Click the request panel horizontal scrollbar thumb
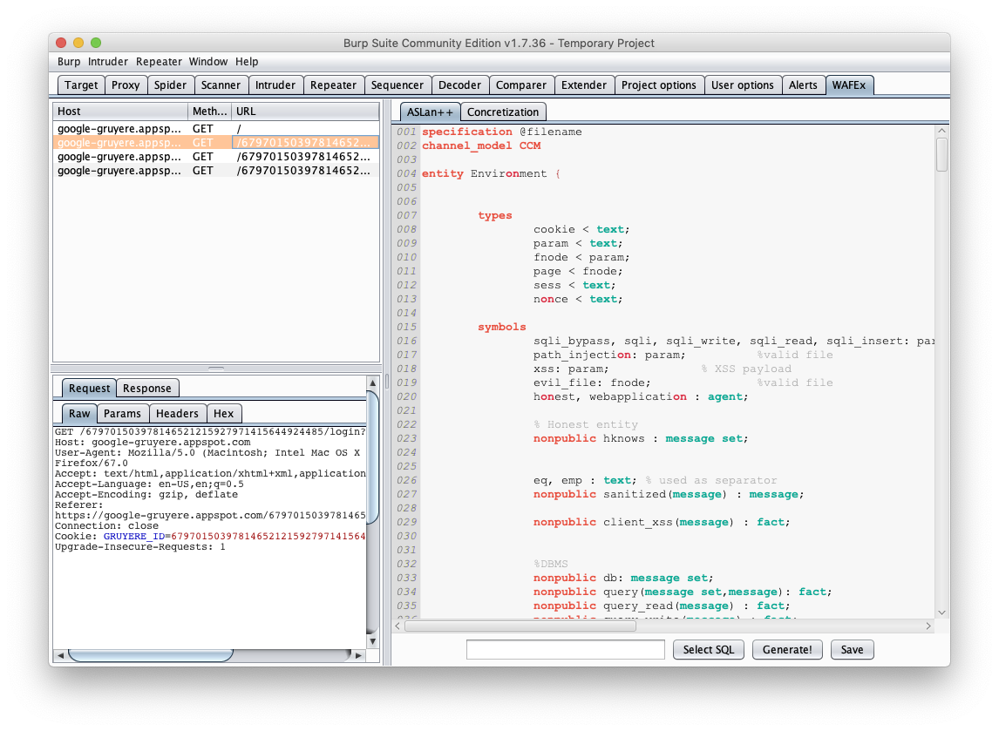This screenshot has width=999, height=731. [x=150, y=655]
